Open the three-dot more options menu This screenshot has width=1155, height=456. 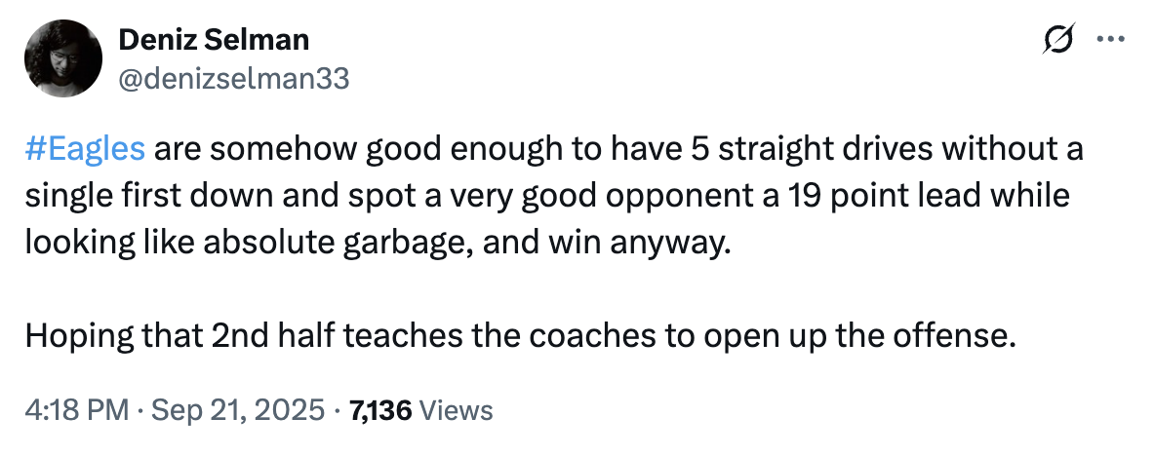1111,39
